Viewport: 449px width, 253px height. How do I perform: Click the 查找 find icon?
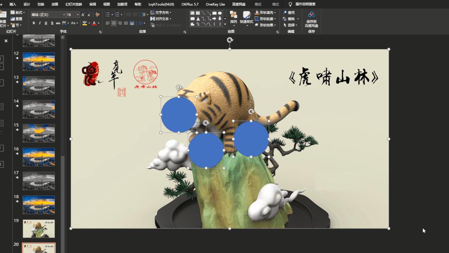pyautogui.click(x=288, y=13)
